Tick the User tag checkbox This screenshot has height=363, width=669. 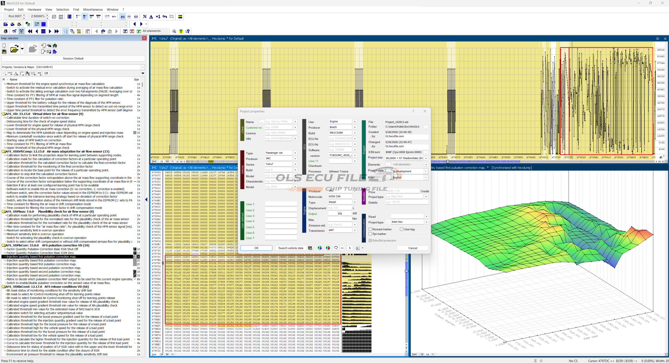(401, 229)
